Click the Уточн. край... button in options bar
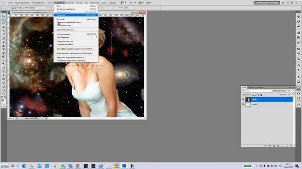This screenshot has height=169, width=302. [x=124, y=8]
